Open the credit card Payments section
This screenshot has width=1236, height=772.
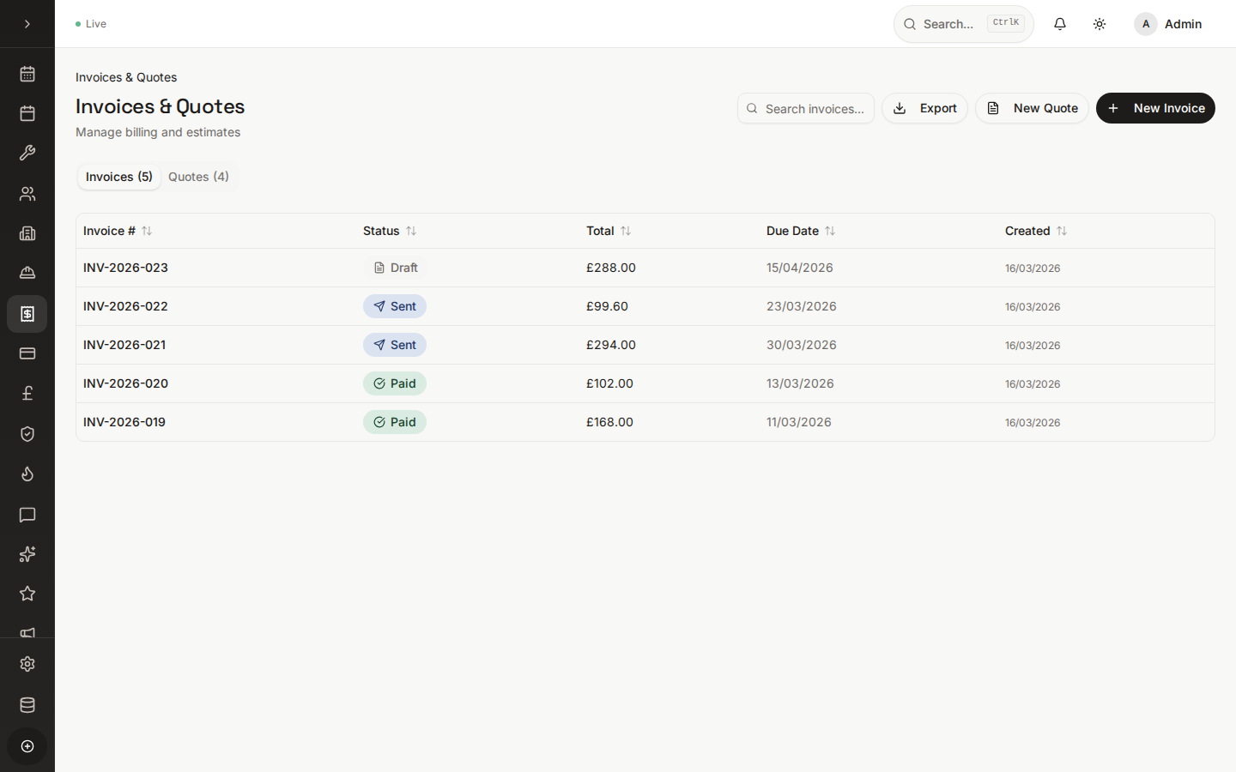[27, 353]
